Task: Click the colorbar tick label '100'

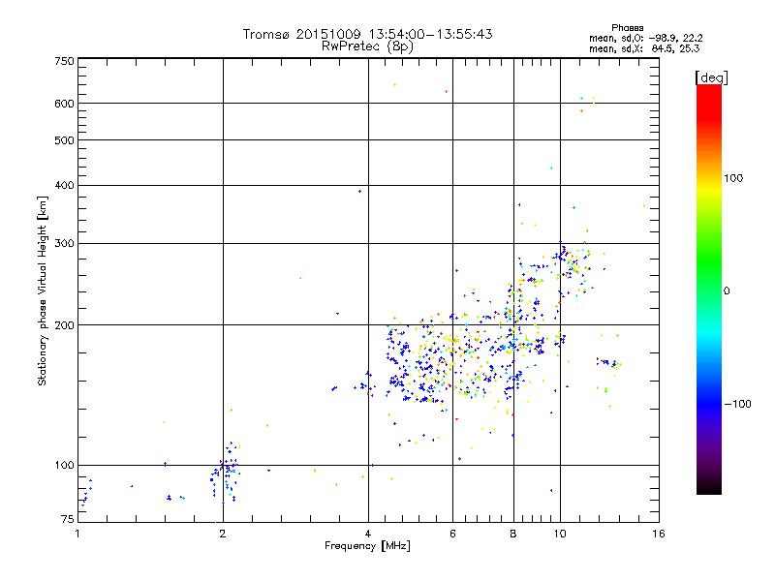Action: pos(733,178)
